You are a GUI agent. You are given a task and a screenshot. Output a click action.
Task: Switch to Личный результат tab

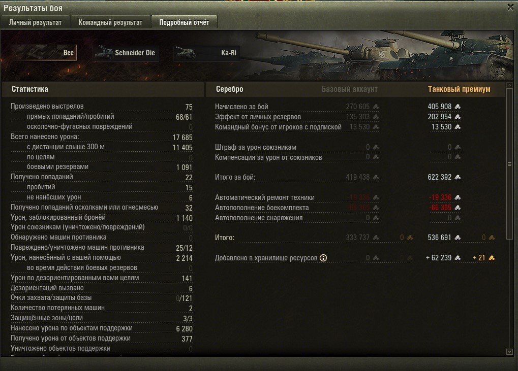[36, 22]
